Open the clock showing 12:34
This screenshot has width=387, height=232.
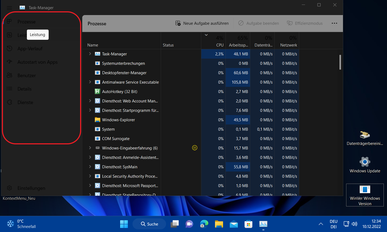pyautogui.click(x=372, y=224)
